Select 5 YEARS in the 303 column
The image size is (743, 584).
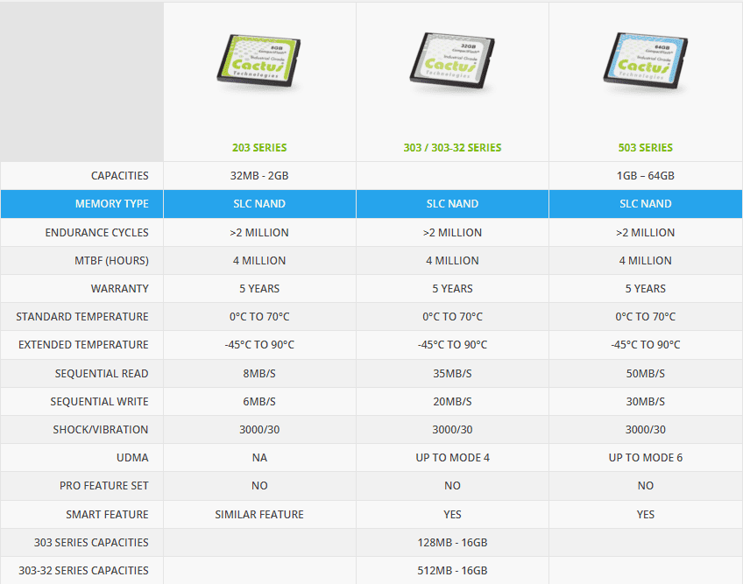tap(452, 288)
